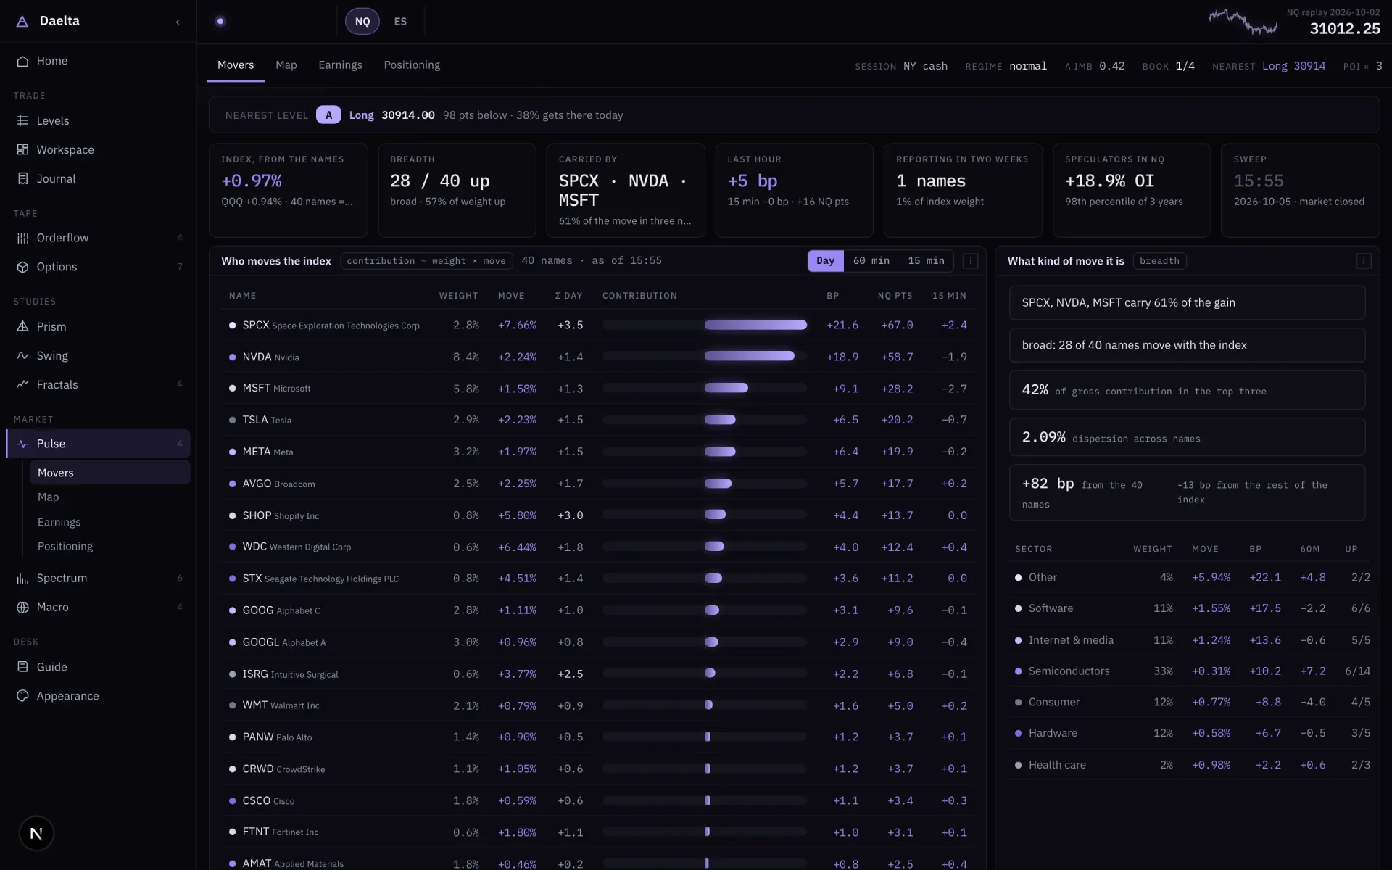Open the Fractals study
This screenshot has height=870, width=1392.
(98, 384)
